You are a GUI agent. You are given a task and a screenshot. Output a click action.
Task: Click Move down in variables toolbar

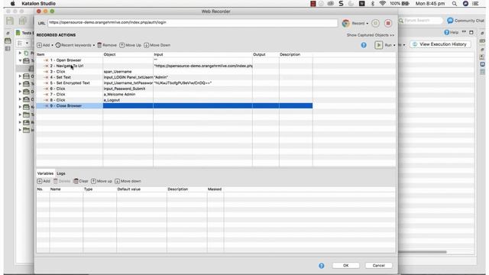[x=128, y=181]
